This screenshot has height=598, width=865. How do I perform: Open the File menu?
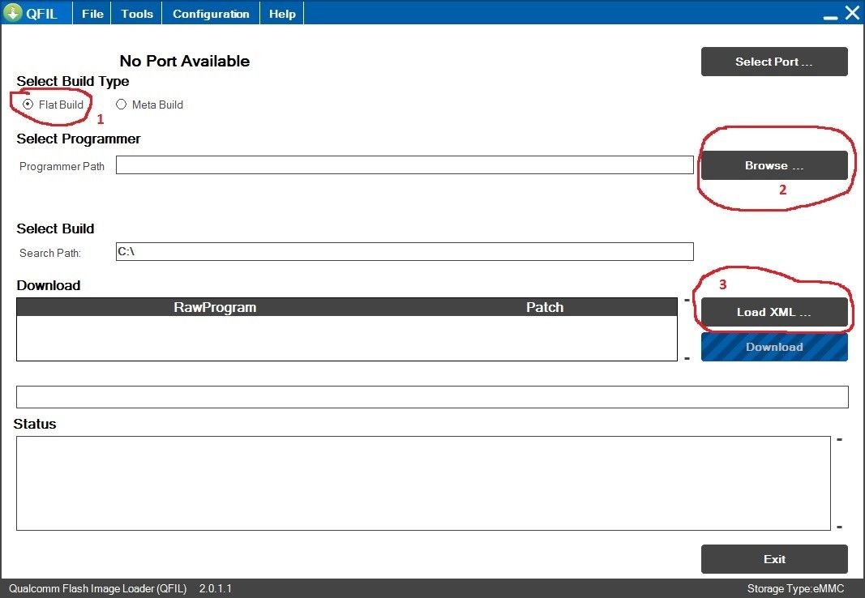tap(92, 13)
